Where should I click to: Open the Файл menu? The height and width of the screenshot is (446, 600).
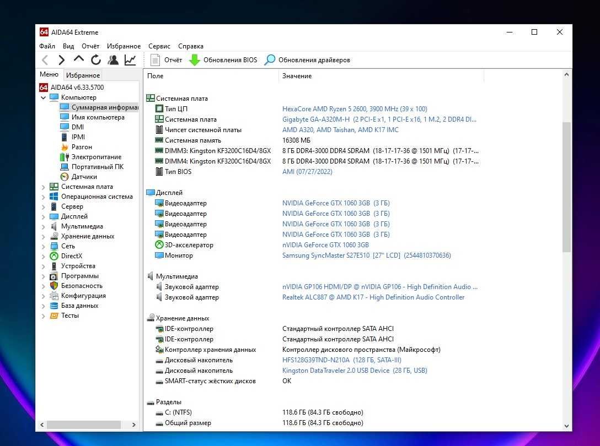[47, 46]
